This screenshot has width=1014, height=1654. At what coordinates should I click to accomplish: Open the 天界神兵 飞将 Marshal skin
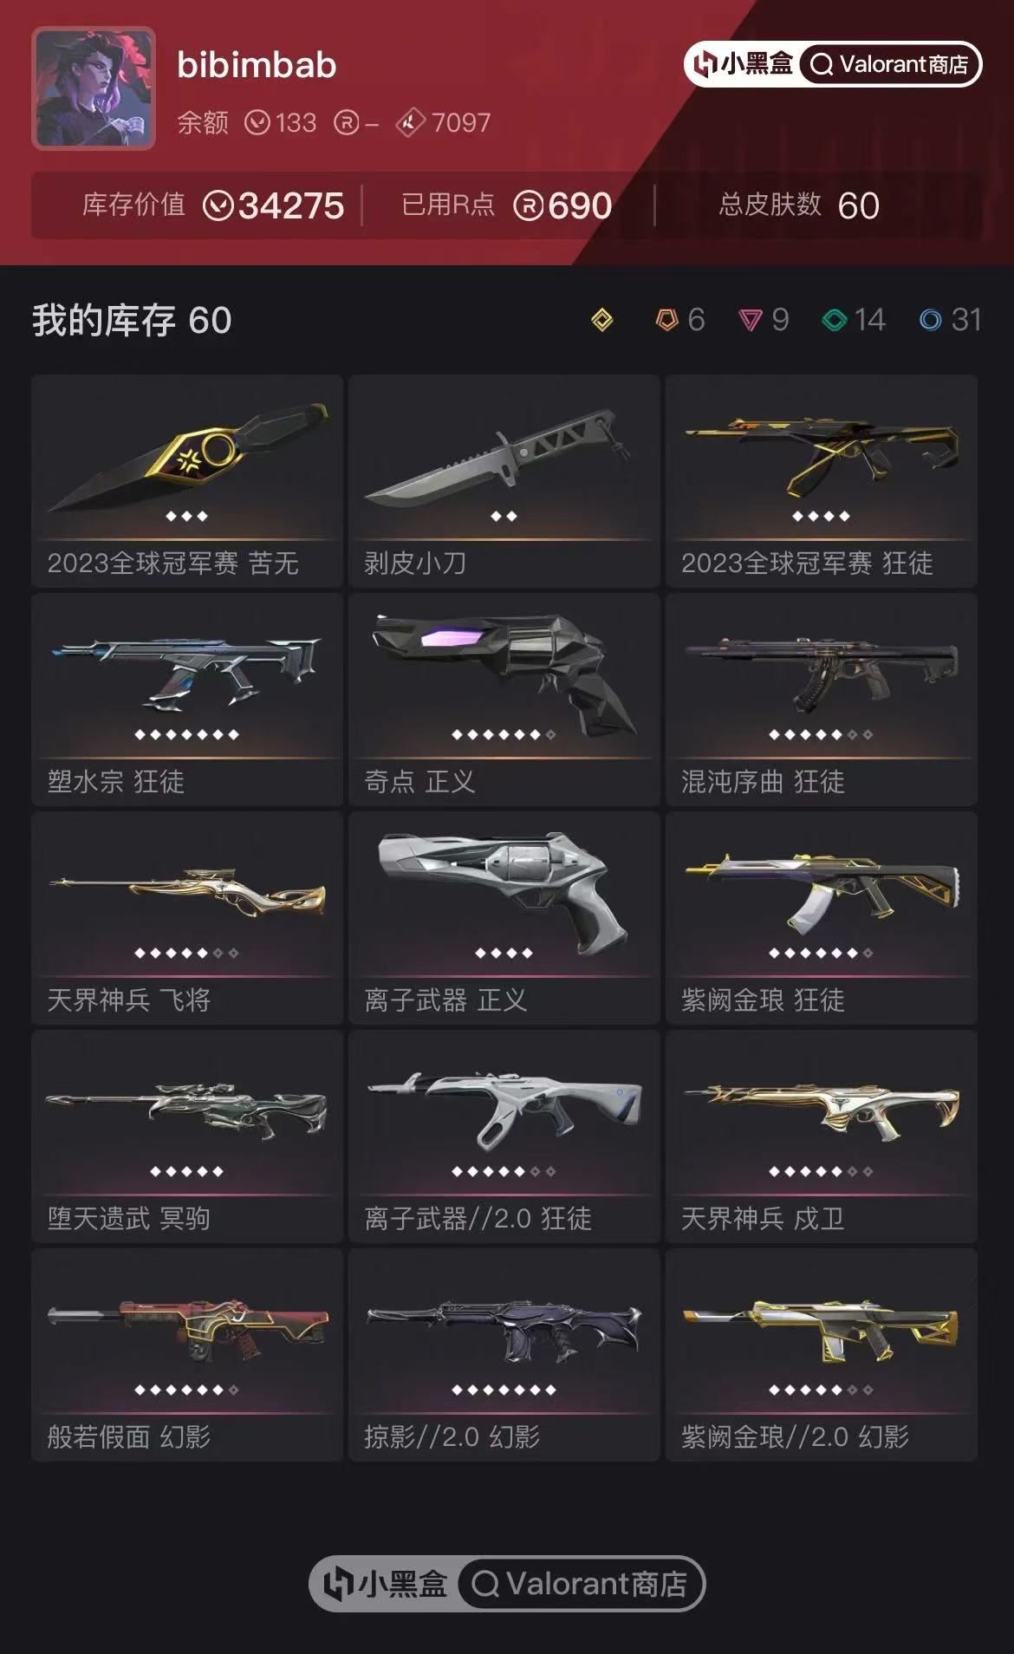[x=187, y=918]
